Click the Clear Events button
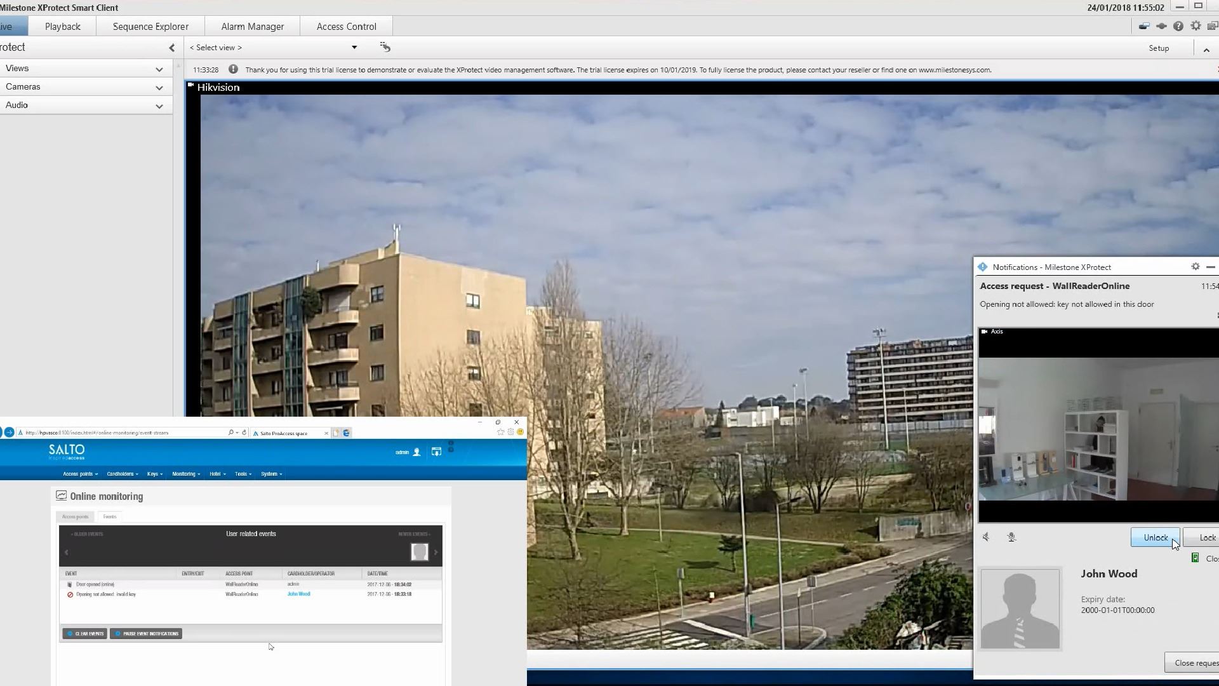 [x=85, y=633]
